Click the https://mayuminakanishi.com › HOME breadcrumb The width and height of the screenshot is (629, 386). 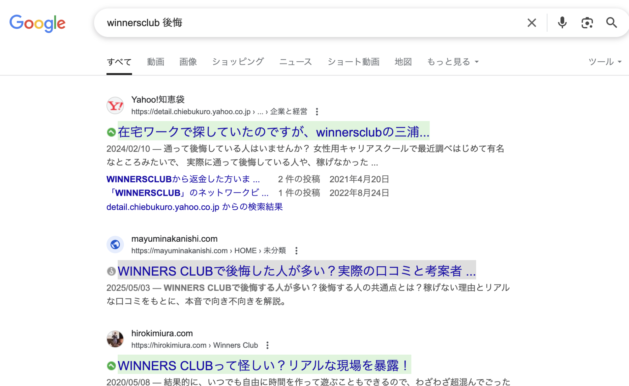tap(209, 251)
